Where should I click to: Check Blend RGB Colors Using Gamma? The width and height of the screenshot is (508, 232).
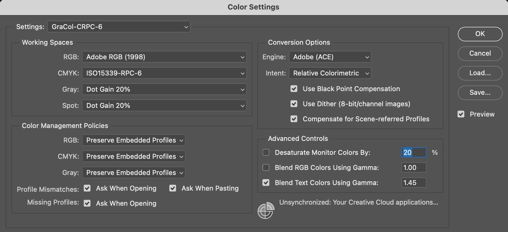point(266,168)
